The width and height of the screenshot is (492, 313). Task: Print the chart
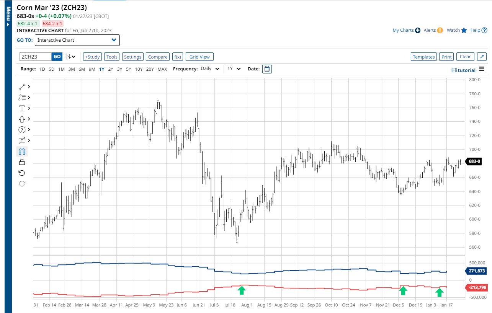pyautogui.click(x=446, y=57)
